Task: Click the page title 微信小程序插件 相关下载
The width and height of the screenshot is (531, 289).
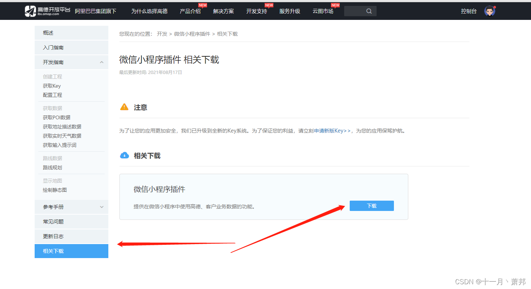Action: (x=169, y=60)
